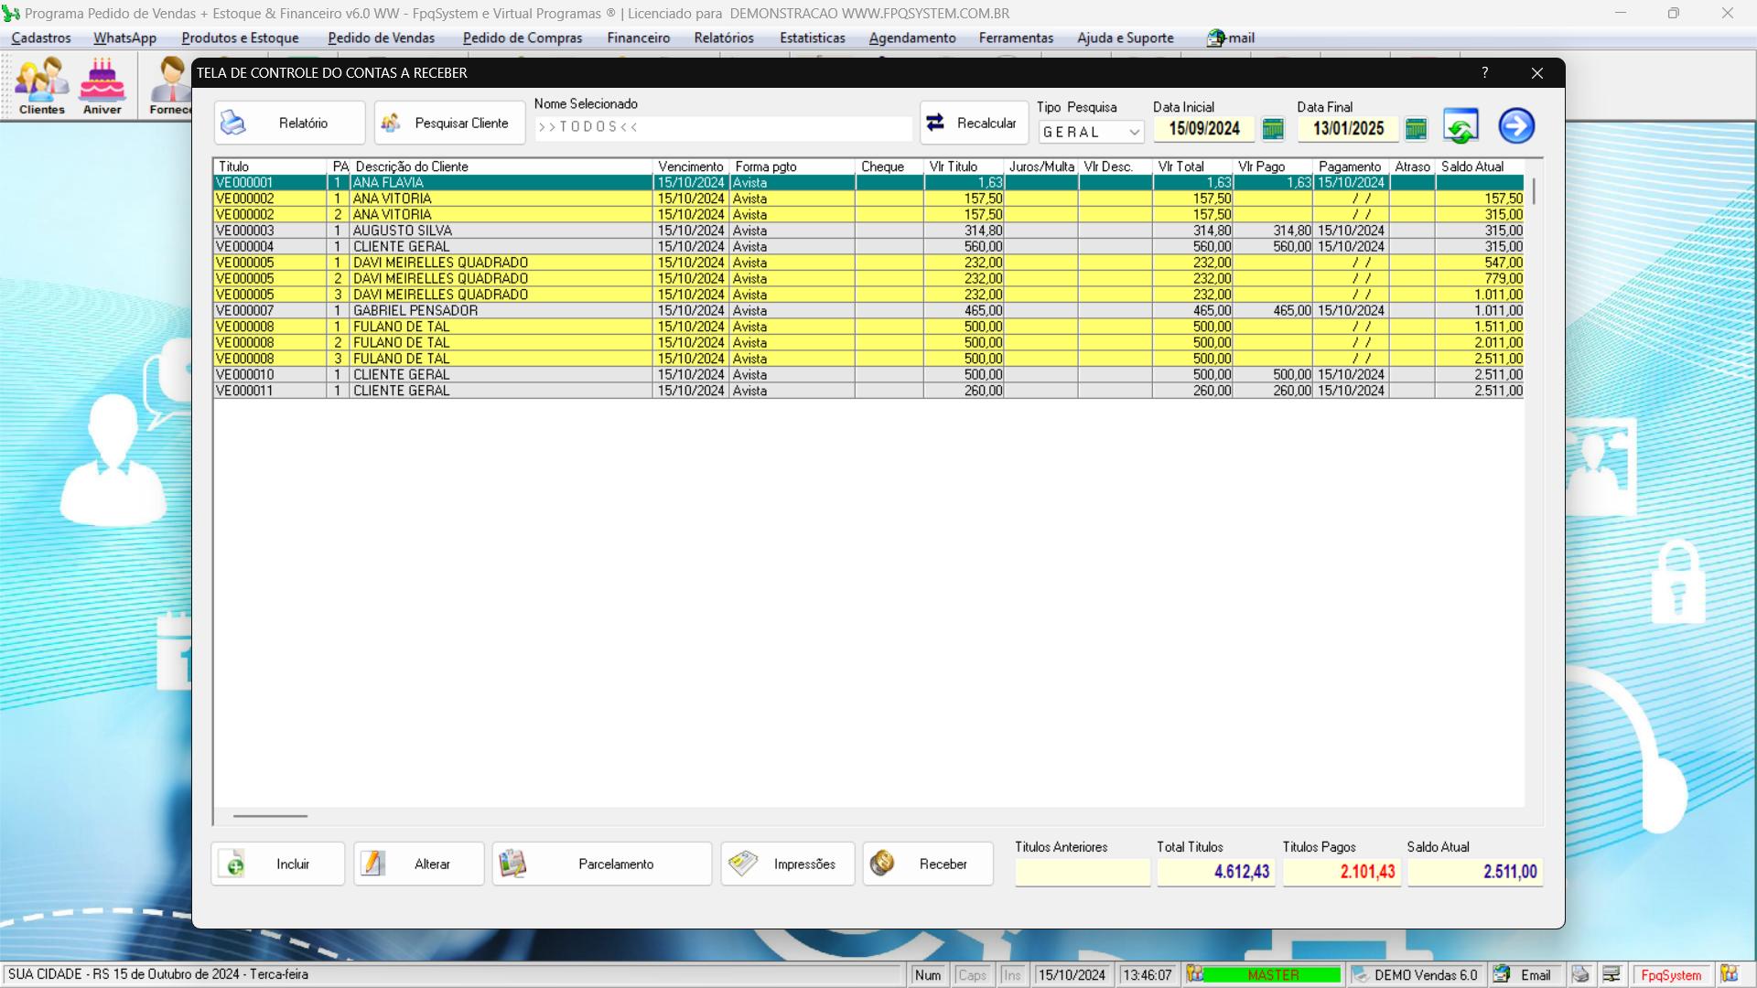Screen dimensions: 1757x988
Task: Open the Agendamento menu
Action: click(912, 38)
